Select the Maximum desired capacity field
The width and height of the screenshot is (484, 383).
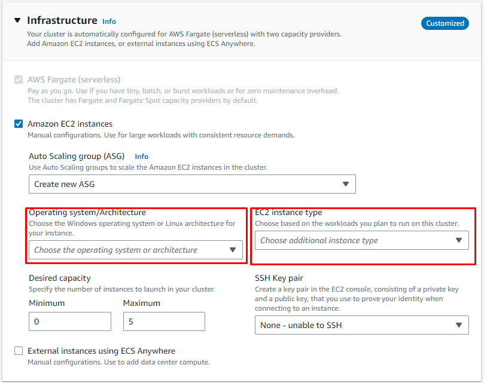164,321
